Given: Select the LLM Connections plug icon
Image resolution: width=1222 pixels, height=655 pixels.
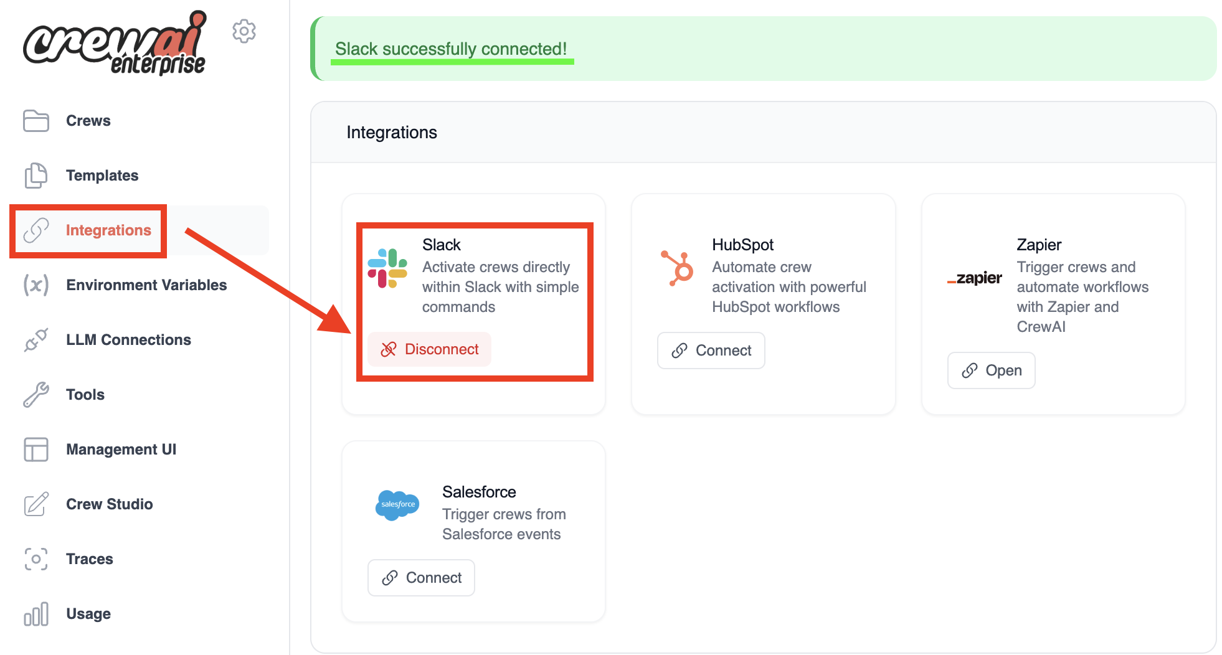Looking at the screenshot, I should click(x=36, y=340).
